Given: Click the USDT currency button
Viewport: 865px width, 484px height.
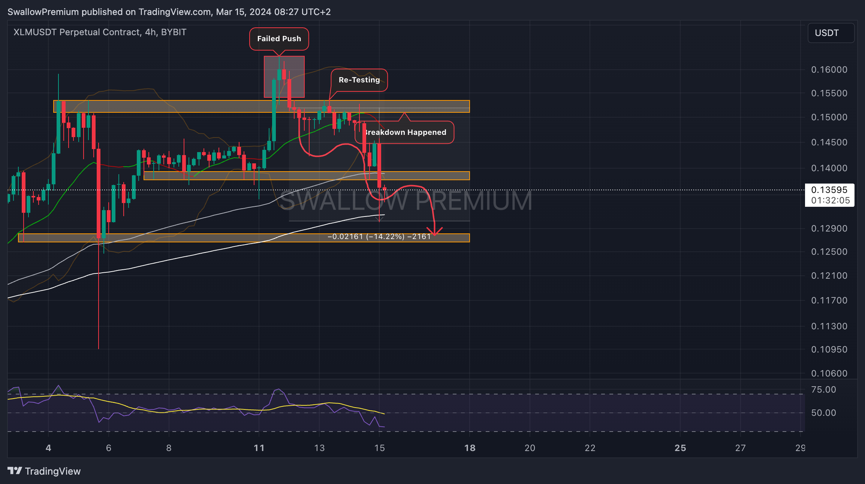Looking at the screenshot, I should 831,33.
